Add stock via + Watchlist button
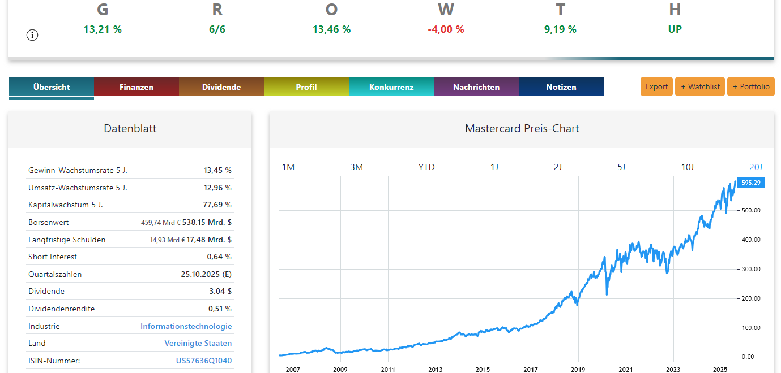The image size is (781, 373). click(x=699, y=86)
